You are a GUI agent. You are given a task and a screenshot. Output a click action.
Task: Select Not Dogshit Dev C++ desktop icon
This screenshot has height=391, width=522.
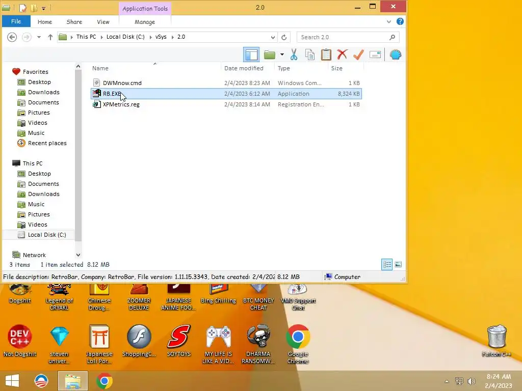pos(20,341)
